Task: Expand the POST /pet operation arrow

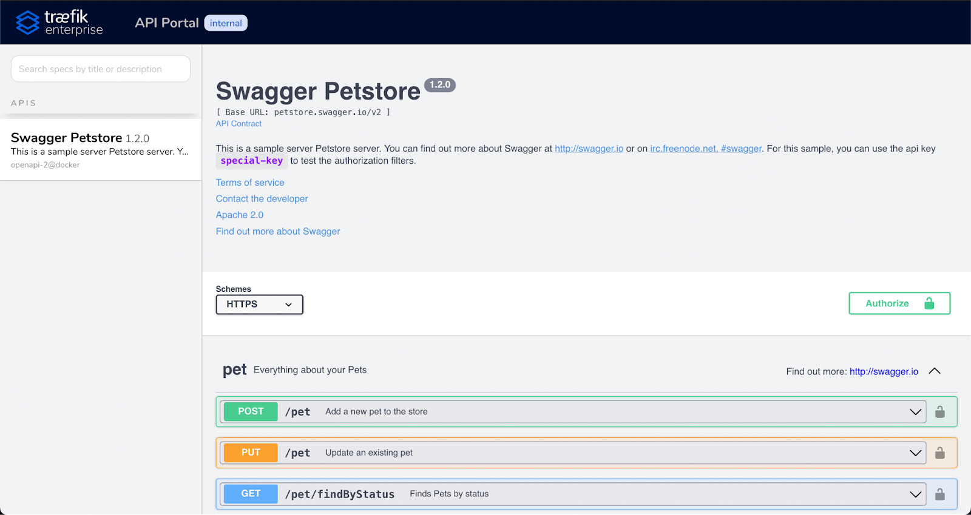Action: (915, 412)
